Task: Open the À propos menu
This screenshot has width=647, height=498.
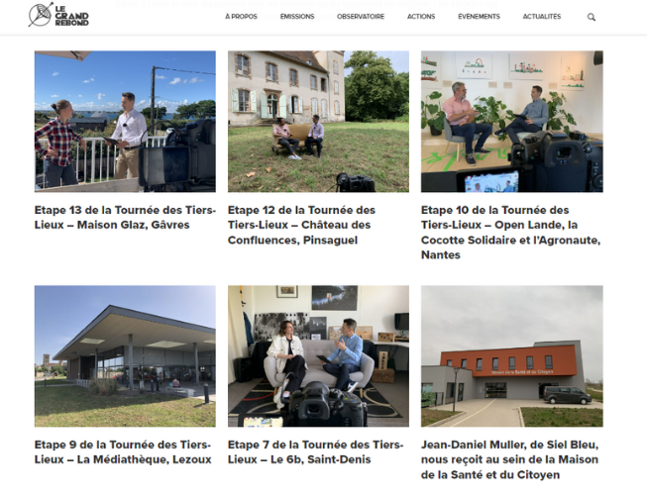Action: coord(241,17)
